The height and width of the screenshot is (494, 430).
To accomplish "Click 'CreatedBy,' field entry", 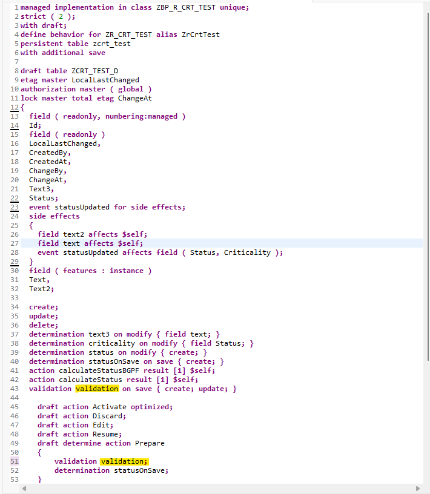I will click(x=50, y=153).
